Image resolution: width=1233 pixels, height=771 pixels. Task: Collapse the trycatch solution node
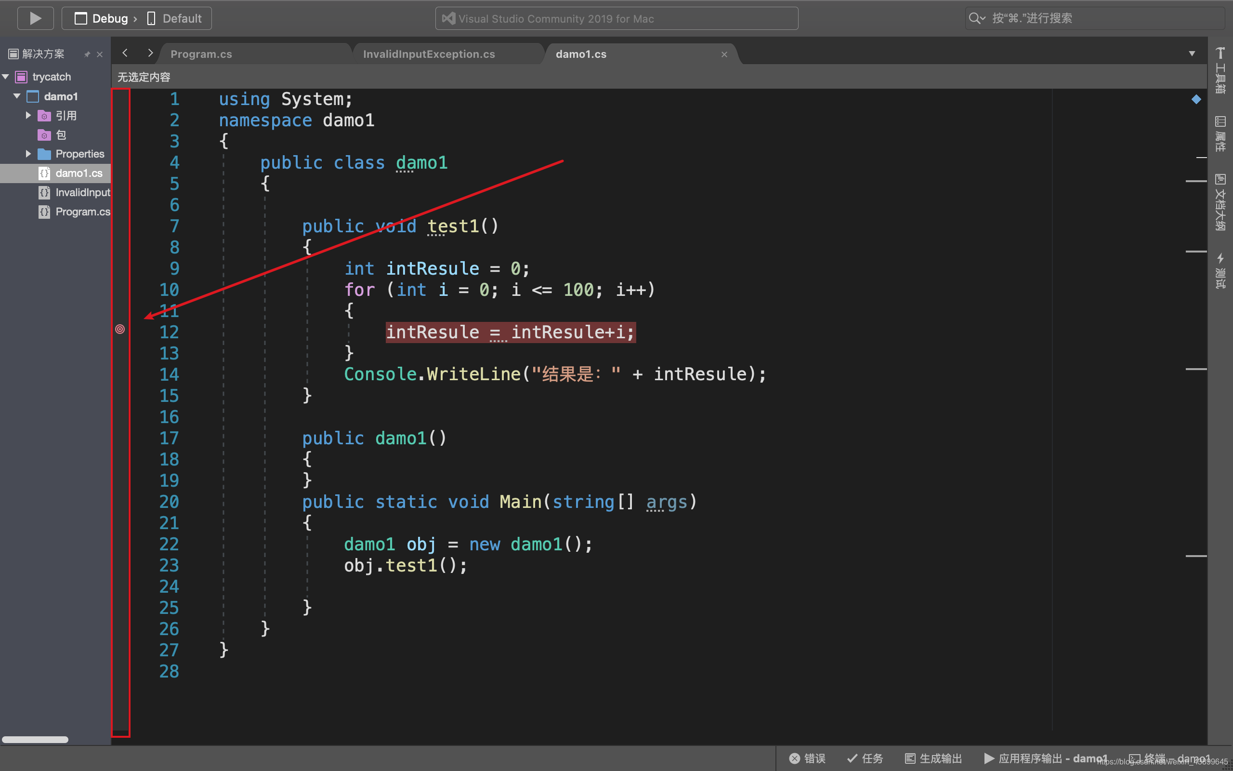(6, 77)
